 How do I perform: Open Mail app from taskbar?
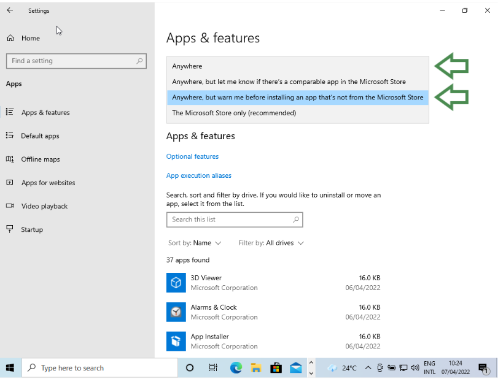296,368
